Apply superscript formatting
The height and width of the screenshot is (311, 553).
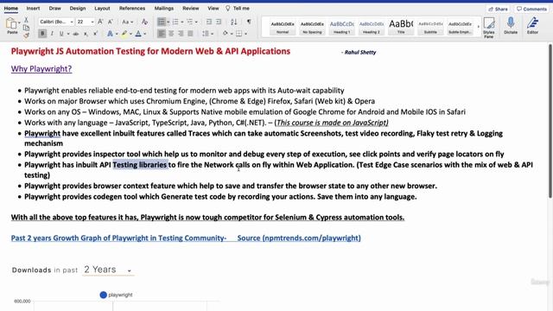point(95,34)
